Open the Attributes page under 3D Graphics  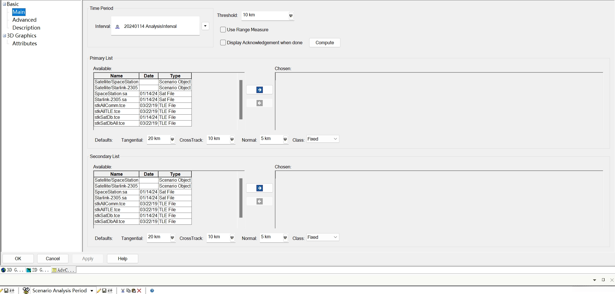click(x=24, y=43)
